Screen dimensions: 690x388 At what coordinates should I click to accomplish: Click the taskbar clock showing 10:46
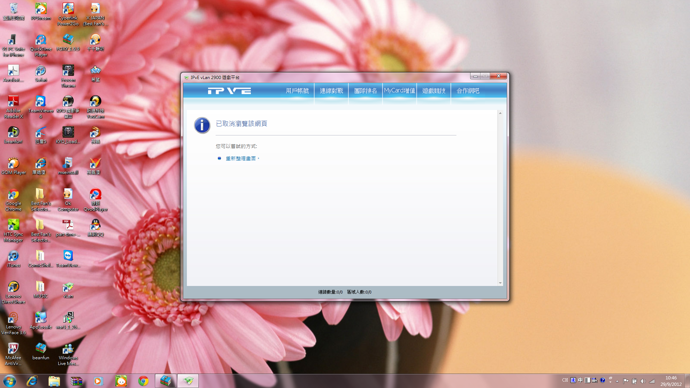pyautogui.click(x=671, y=381)
